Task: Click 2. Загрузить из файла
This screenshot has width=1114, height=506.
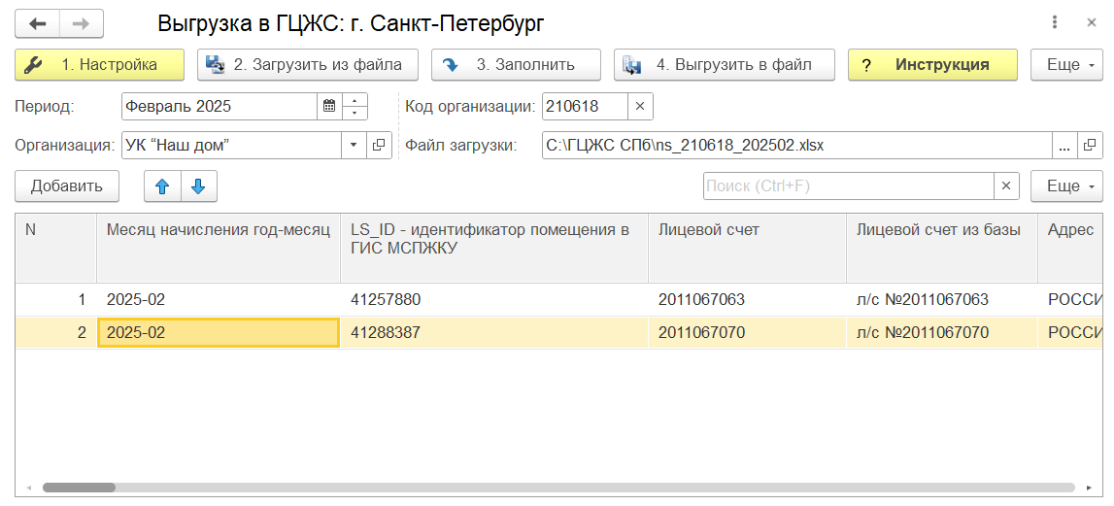Action: pyautogui.click(x=307, y=65)
